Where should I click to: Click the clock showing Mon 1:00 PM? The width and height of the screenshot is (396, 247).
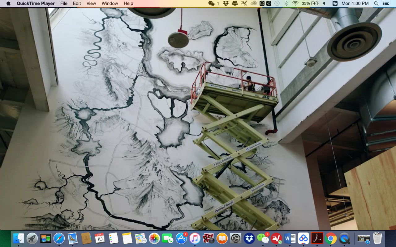click(x=355, y=3)
